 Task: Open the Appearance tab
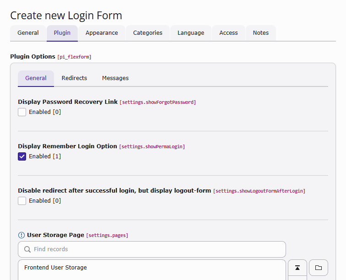coord(102,33)
